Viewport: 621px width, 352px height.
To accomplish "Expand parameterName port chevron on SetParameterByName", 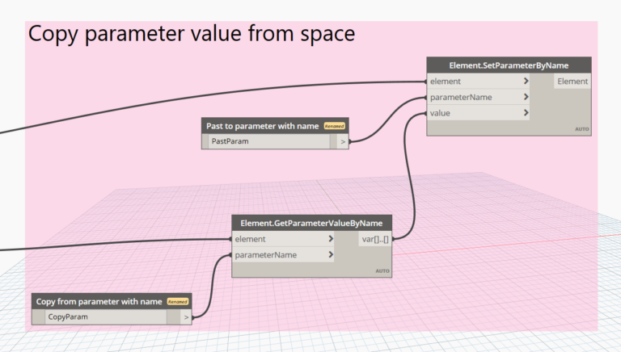I will 526,97.
